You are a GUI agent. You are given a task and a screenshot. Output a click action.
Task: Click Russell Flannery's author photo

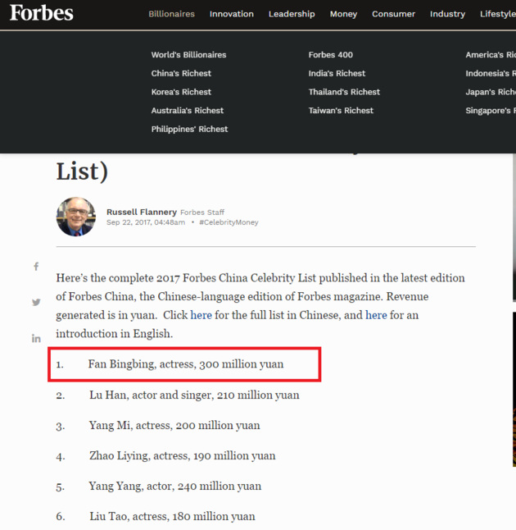point(76,217)
